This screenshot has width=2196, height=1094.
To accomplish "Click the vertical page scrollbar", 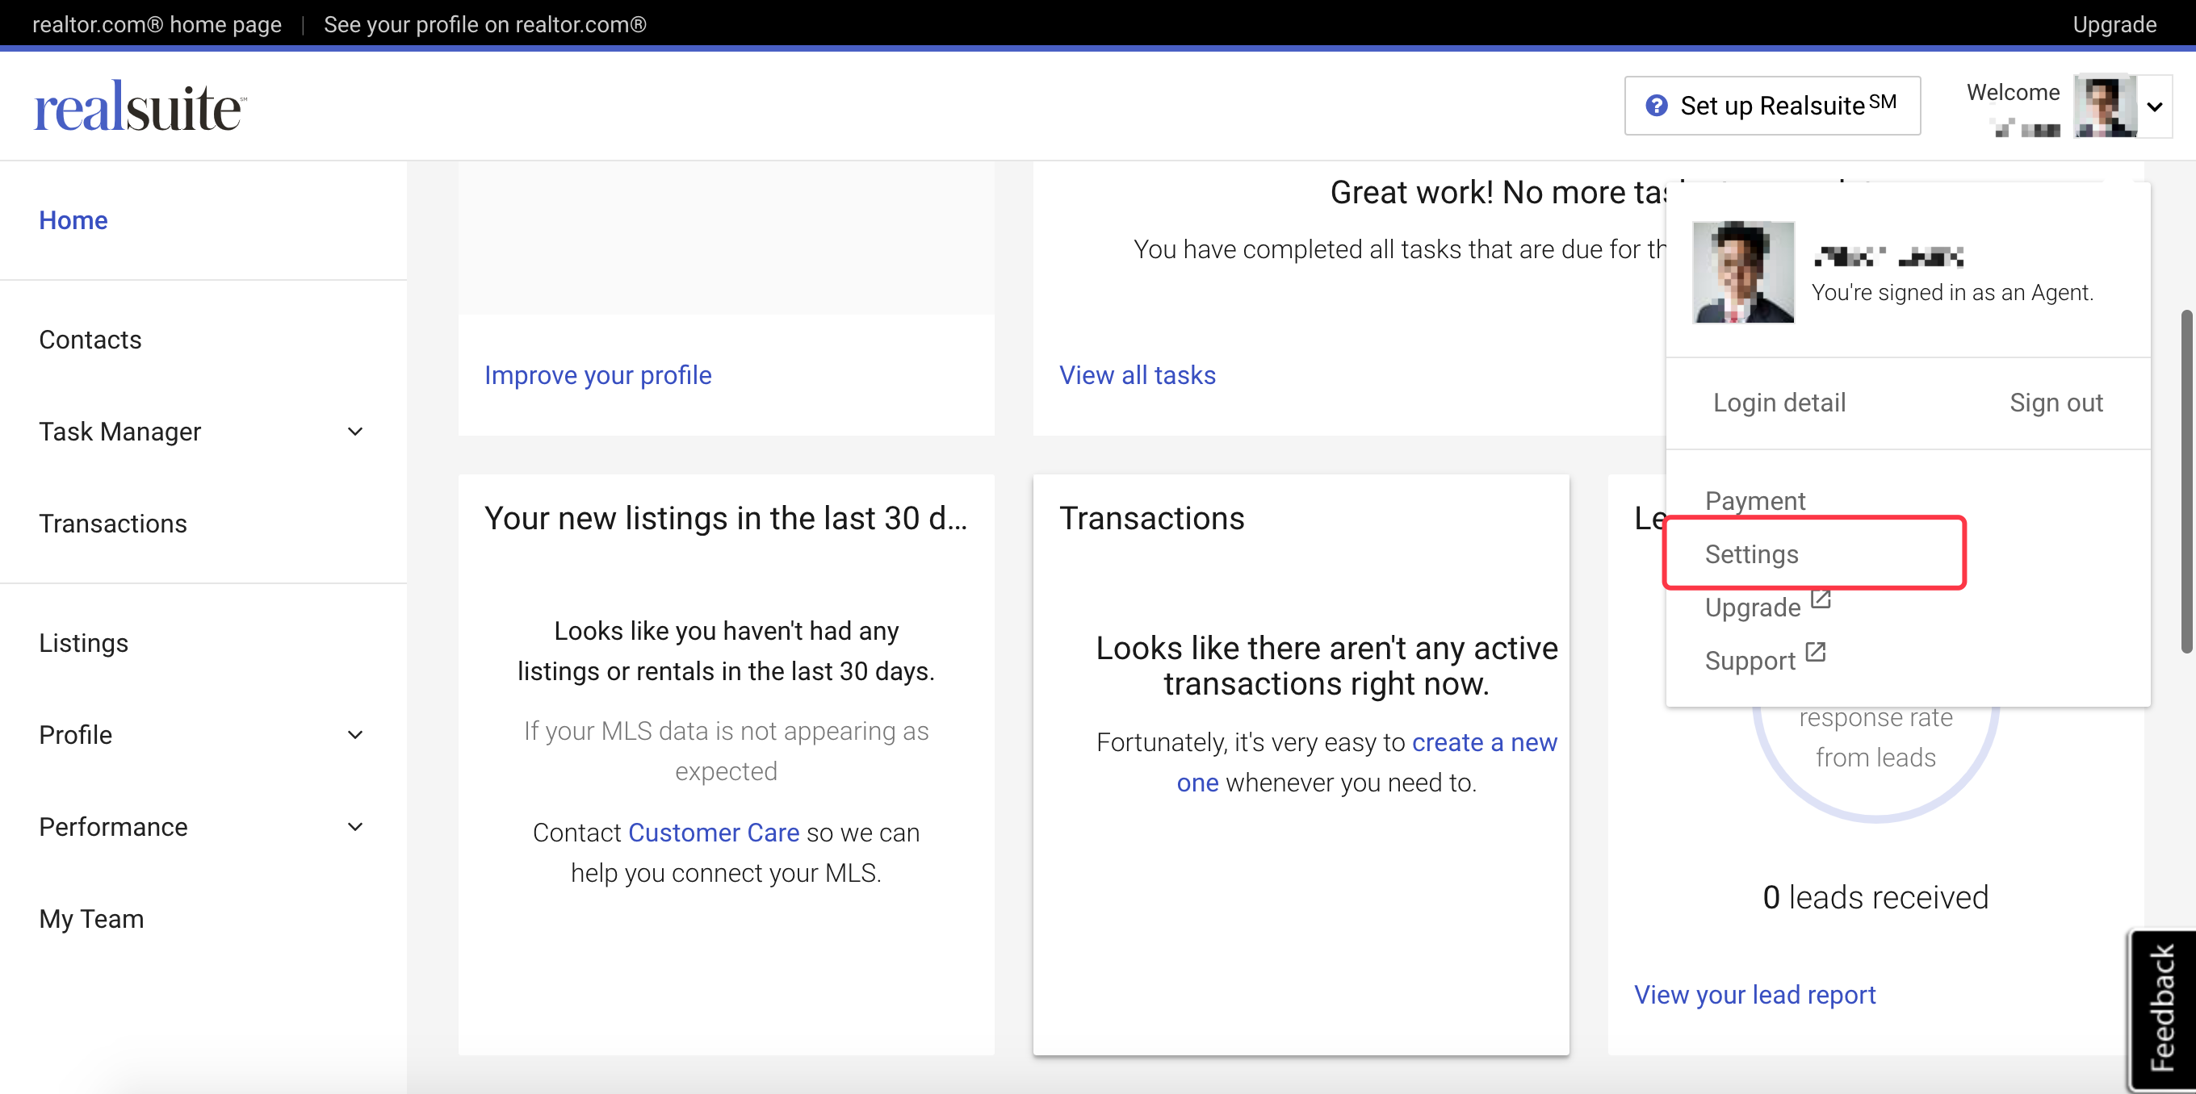I will point(2186,482).
